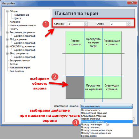Open Быстрые клавиши settings
Screen dimensions: 139x139
(20, 60)
